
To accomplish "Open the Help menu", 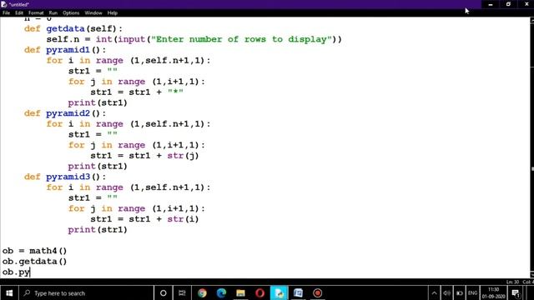I will (113, 13).
